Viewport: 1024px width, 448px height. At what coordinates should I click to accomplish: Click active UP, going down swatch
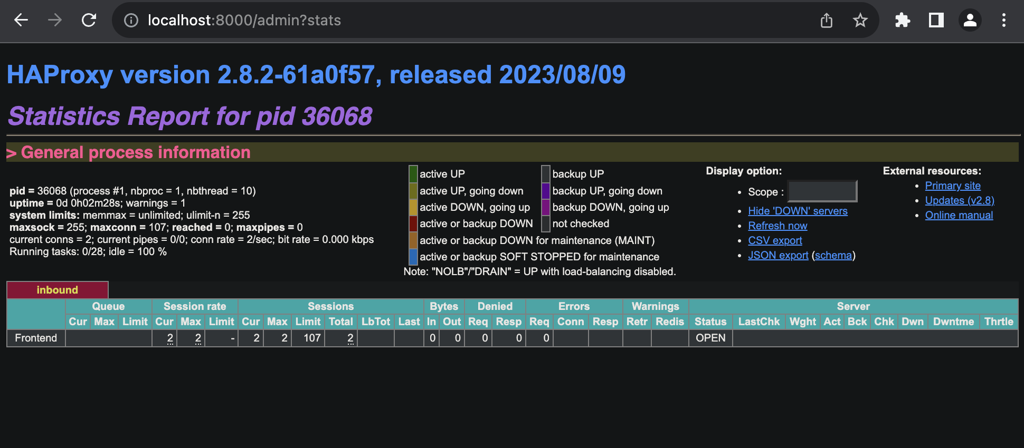413,191
